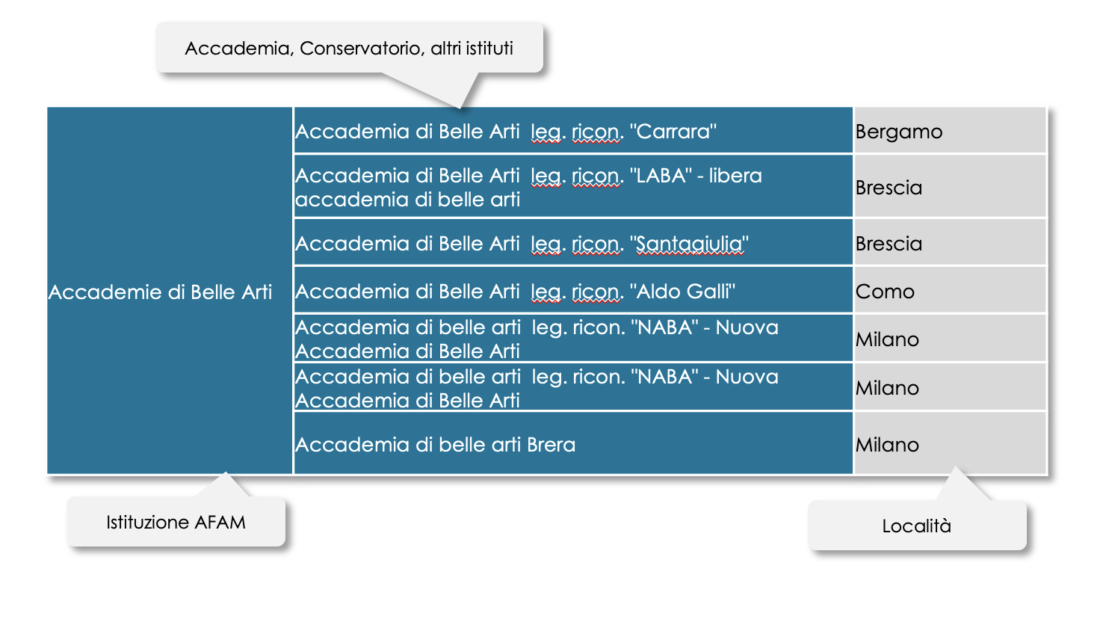The height and width of the screenshot is (628, 1106).
Task: Click 'Milano' beside the first NABA row
Action: (887, 339)
